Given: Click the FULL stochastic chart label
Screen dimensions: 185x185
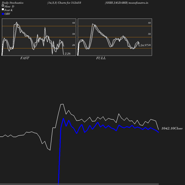Looking at the screenshot, I should tap(101, 58).
